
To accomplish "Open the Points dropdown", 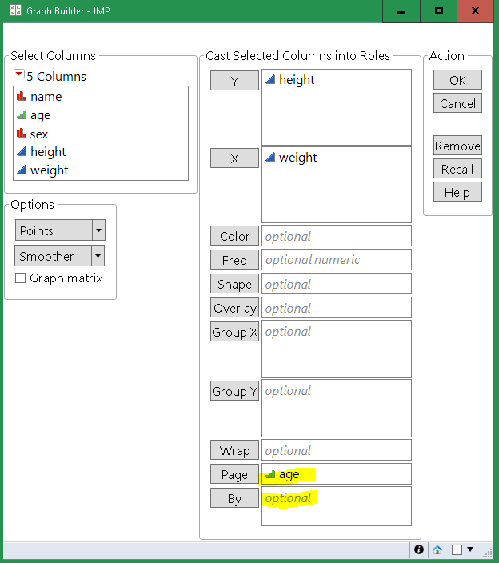I will (98, 230).
